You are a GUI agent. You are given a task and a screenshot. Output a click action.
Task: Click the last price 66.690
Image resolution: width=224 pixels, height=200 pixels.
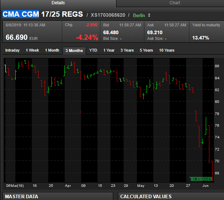point(16,37)
